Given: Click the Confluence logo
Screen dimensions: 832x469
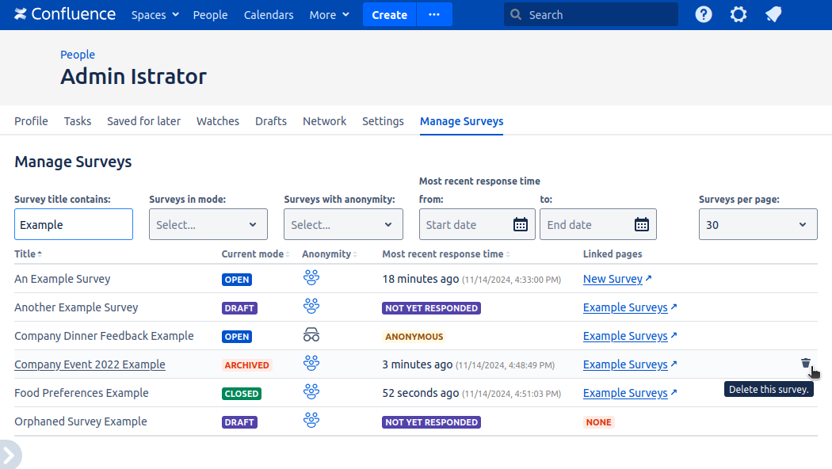Looking at the screenshot, I should tap(65, 14).
